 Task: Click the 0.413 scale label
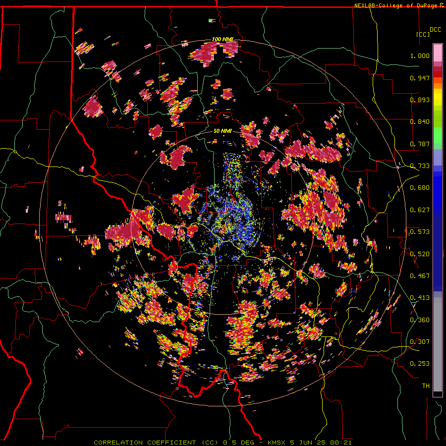click(420, 298)
